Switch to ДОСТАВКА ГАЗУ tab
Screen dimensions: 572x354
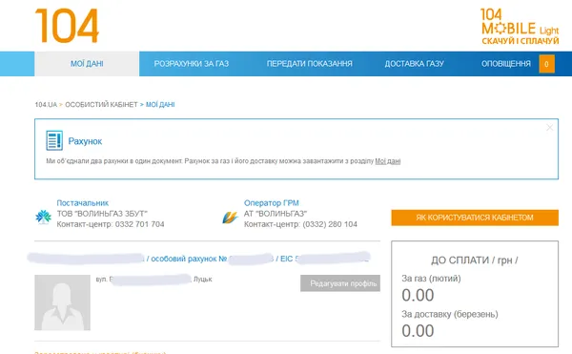414,64
